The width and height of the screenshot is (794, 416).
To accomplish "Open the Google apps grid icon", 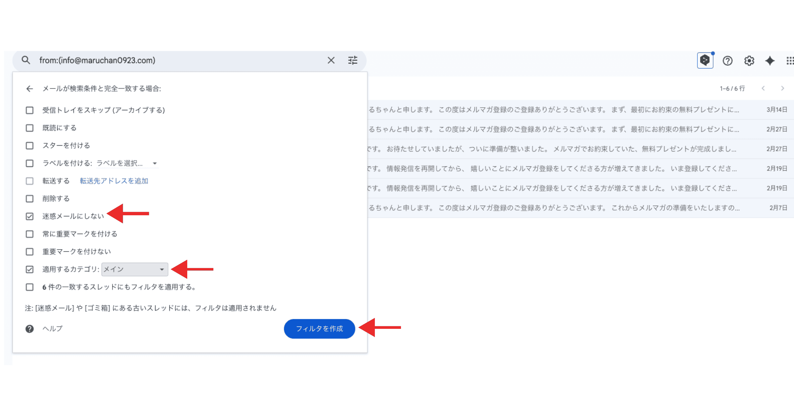I will [790, 61].
